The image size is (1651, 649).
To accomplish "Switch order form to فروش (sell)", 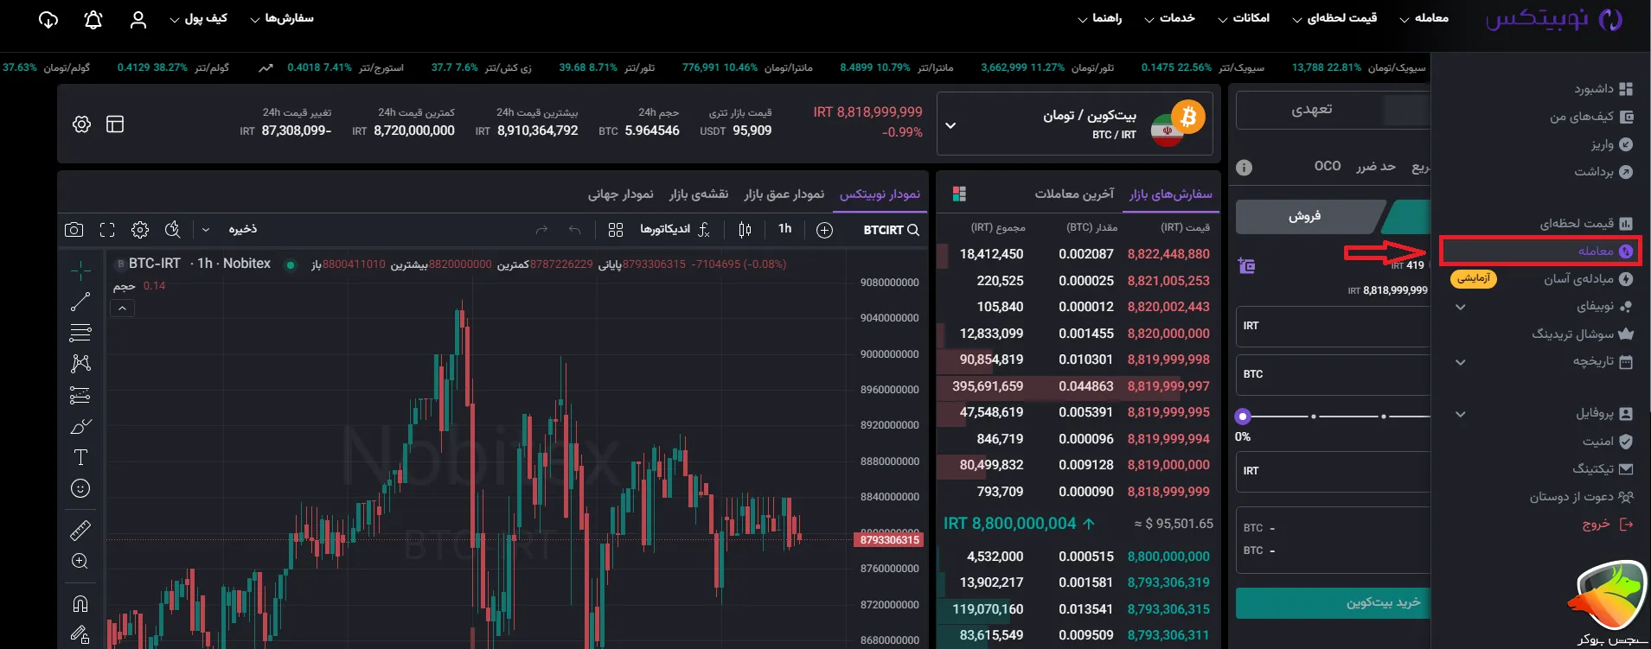I will click(x=1304, y=217).
